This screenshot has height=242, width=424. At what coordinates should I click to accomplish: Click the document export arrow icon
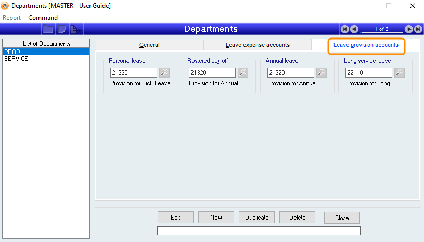75,29
